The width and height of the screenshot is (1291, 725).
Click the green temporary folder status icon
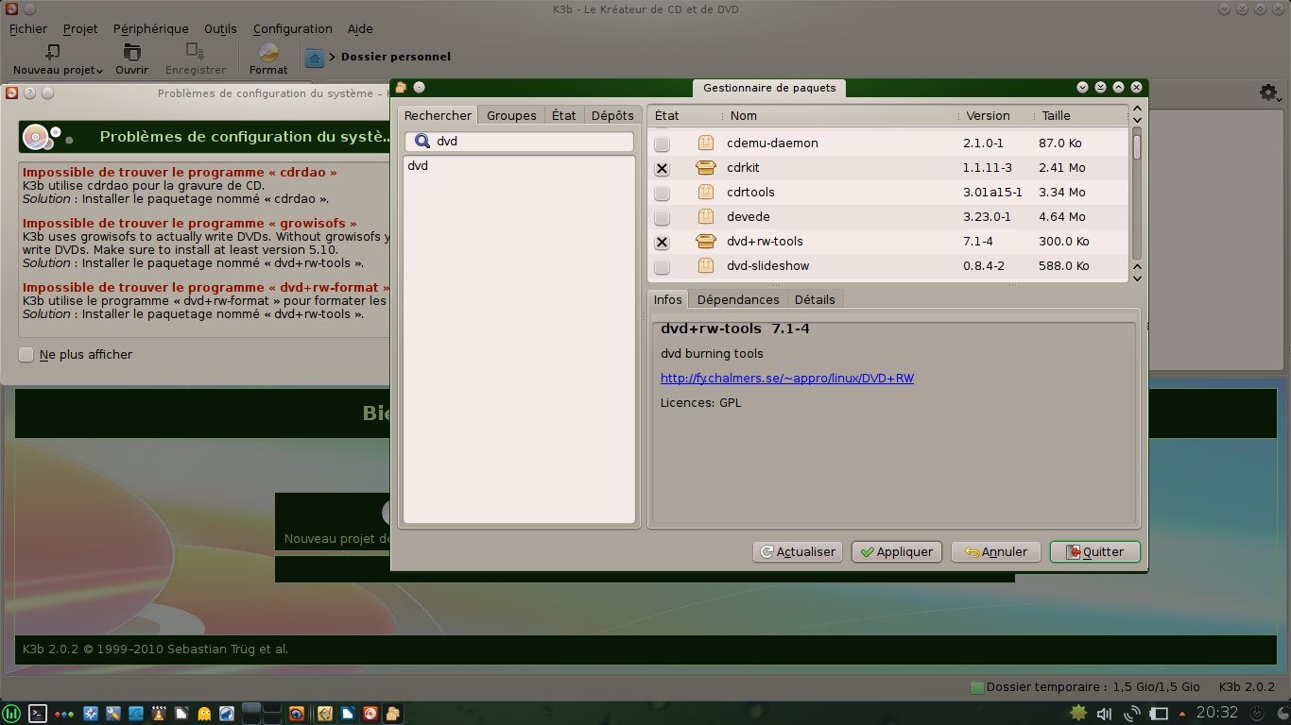[x=977, y=687]
